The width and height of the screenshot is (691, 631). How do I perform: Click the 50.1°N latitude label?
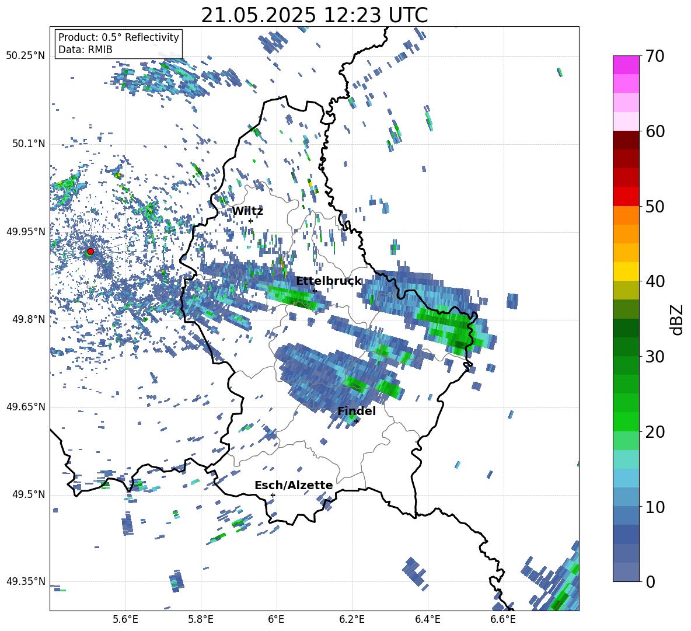coord(28,144)
